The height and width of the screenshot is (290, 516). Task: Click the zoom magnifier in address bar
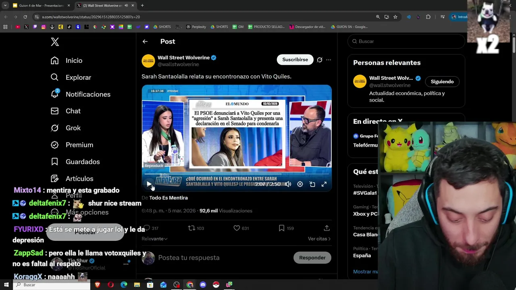378,17
